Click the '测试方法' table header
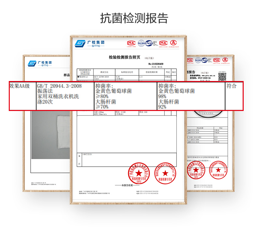Screen dimensions: 257x233 click(104, 72)
